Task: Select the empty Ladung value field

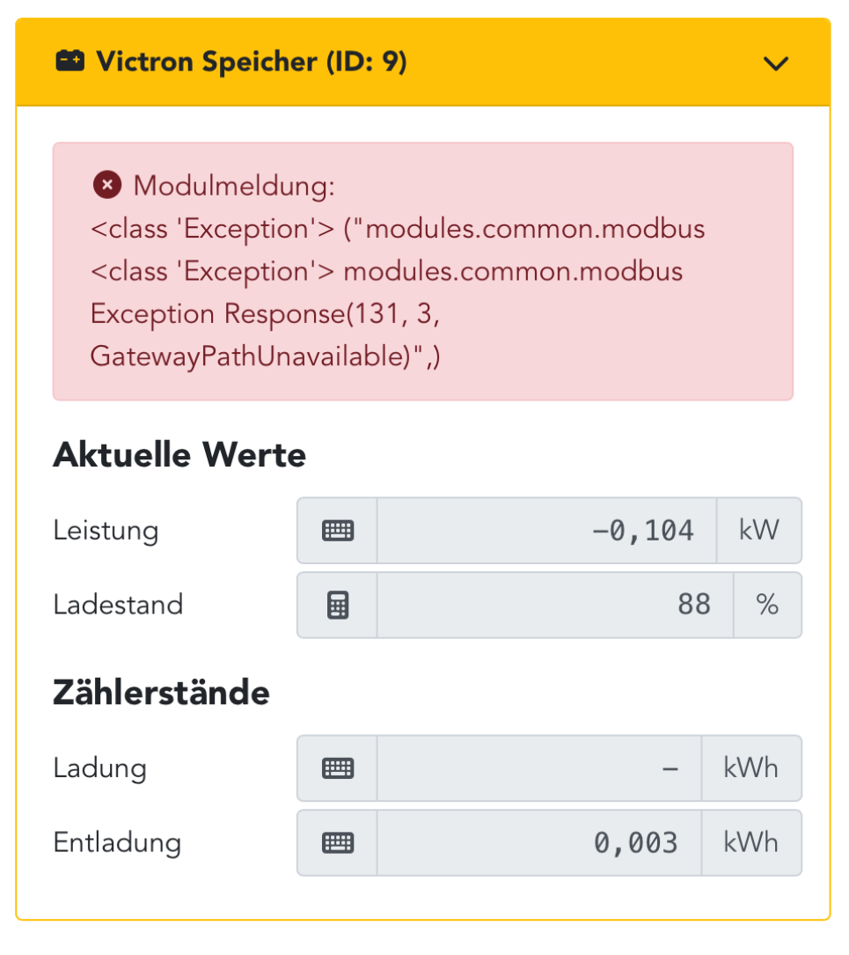Action: [x=538, y=768]
